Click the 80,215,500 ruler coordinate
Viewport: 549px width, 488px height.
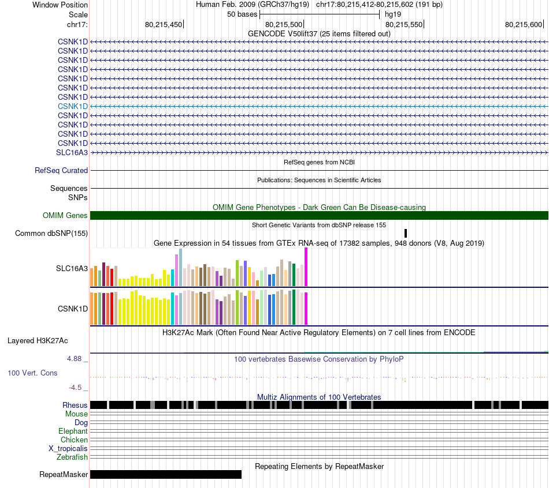point(284,24)
